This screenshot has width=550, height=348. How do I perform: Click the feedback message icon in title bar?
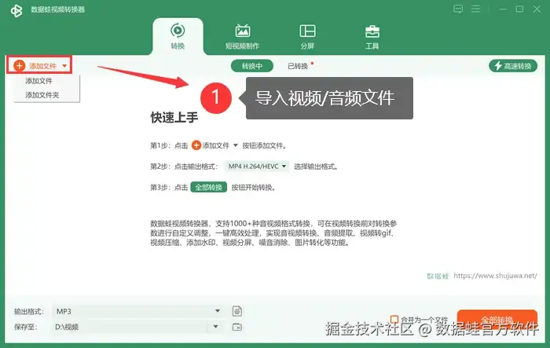coord(458,9)
